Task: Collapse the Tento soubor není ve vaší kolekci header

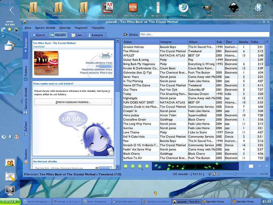Action: (x=73, y=84)
